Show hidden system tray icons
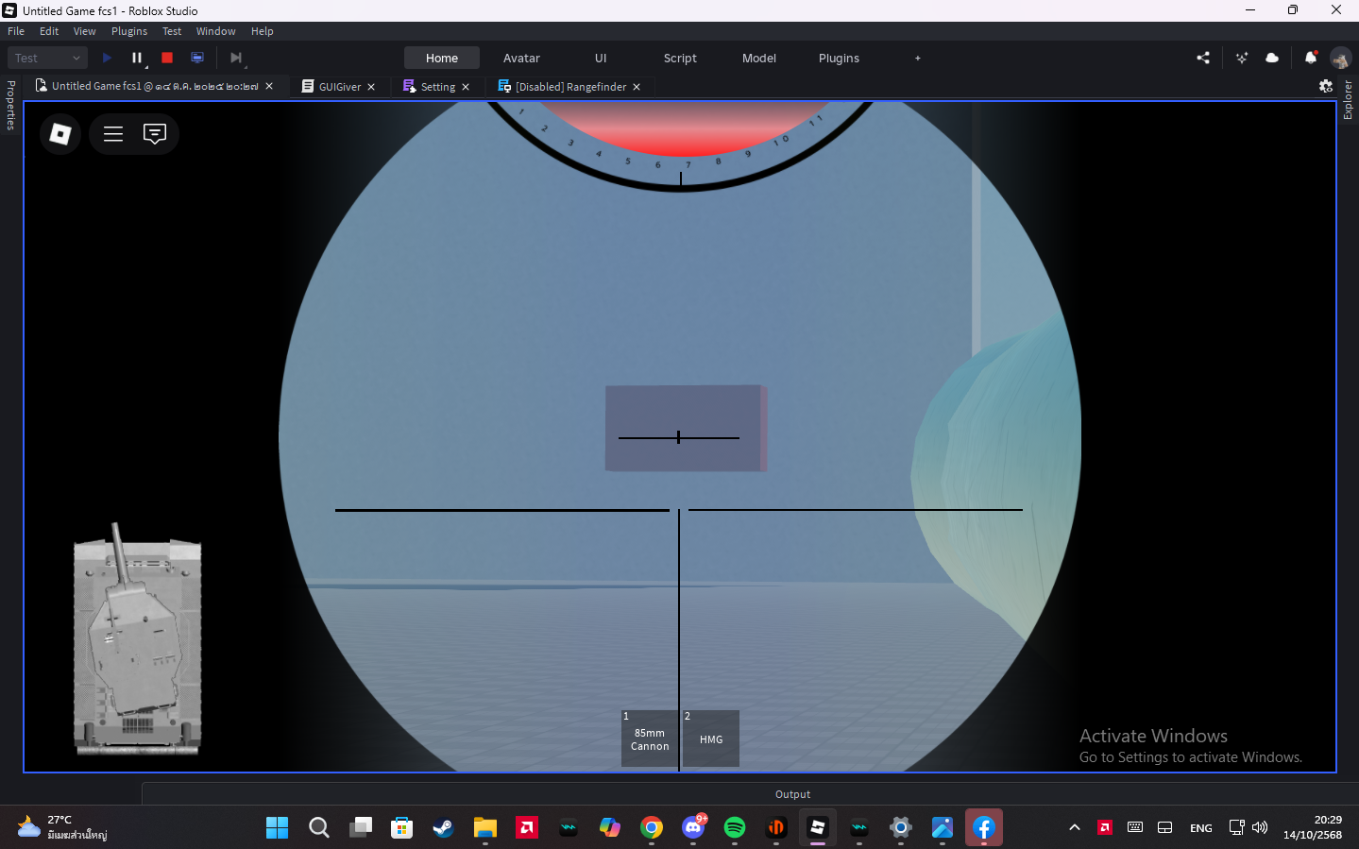Viewport: 1359px width, 849px height. pos(1075,828)
